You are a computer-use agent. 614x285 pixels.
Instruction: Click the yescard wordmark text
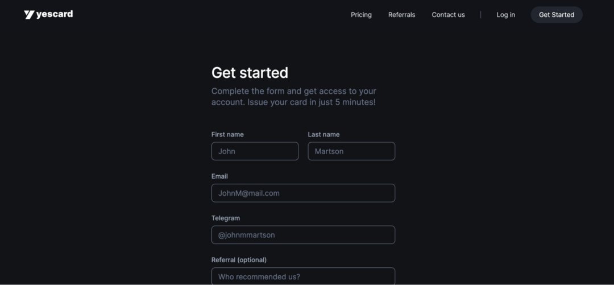[x=55, y=14]
